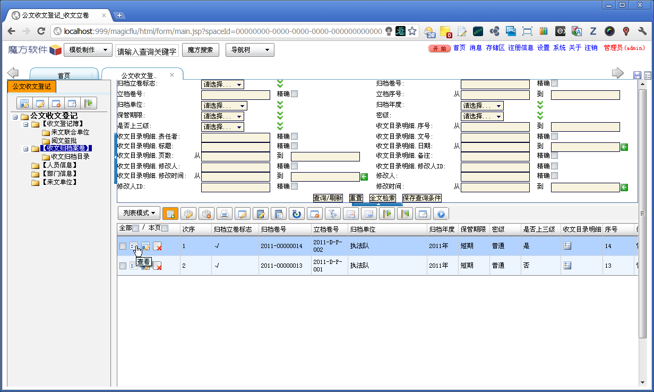This screenshot has height=392, width=654.
Task: Click the 重置 button
Action: 356,198
